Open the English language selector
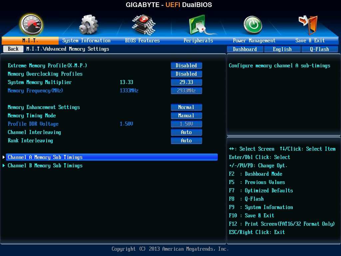 tap(282, 49)
